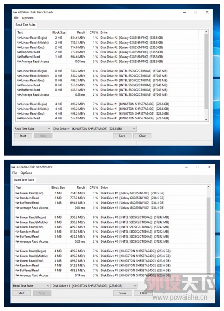Viewport: 224px width, 311px height.
Task: Open Read Test Suite dropdown in bottom window
Action: (x=31, y=286)
